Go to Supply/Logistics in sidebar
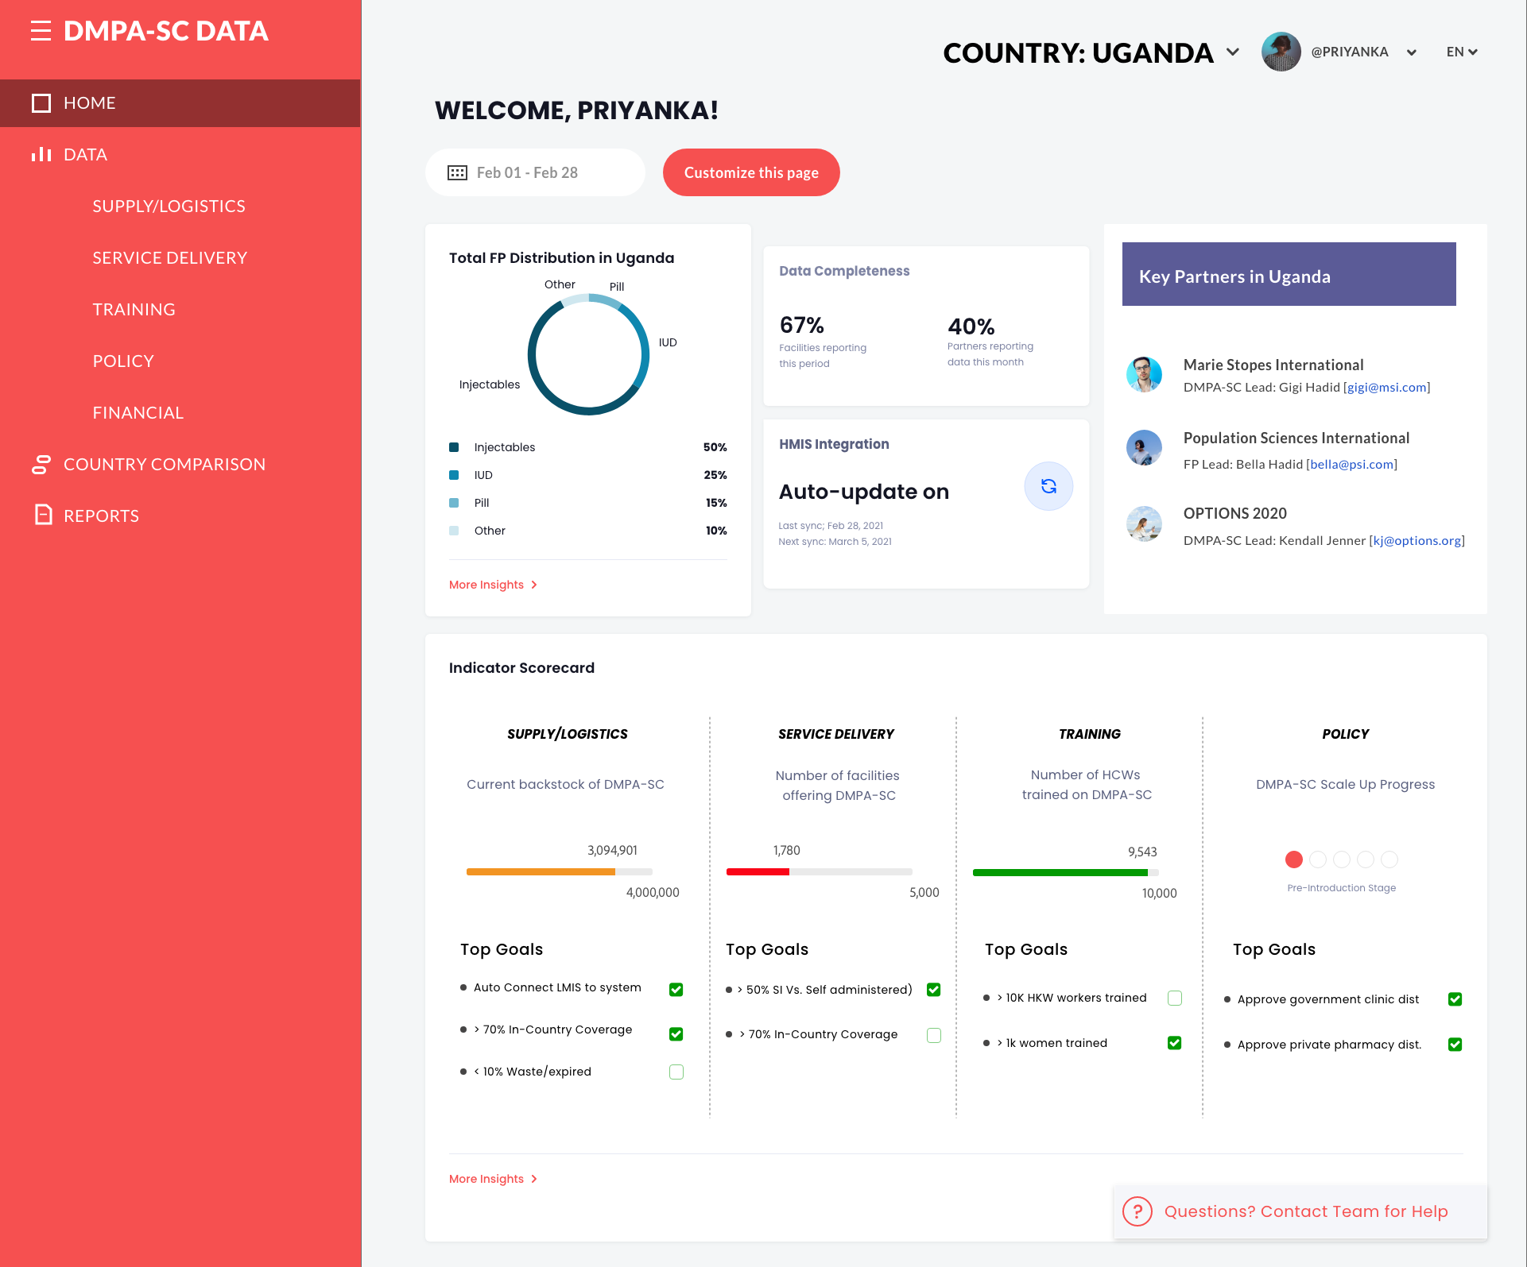This screenshot has width=1527, height=1267. [169, 206]
